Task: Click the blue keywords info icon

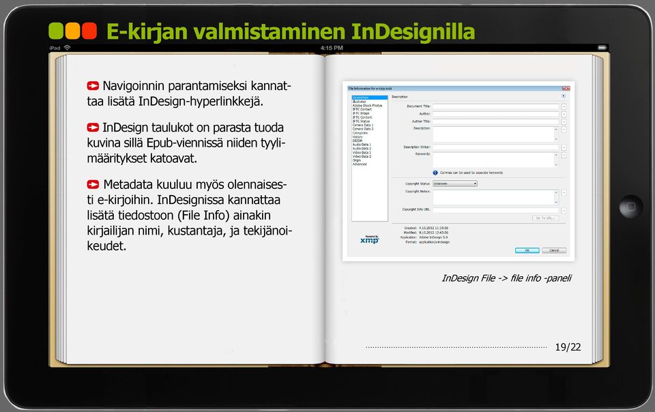Action: [435, 173]
